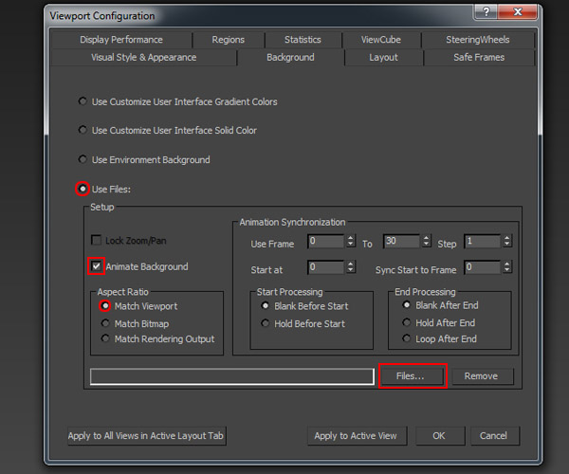Viewport: 569px width, 474px height.
Task: Select the Use Files radio button
Action: tap(83, 189)
